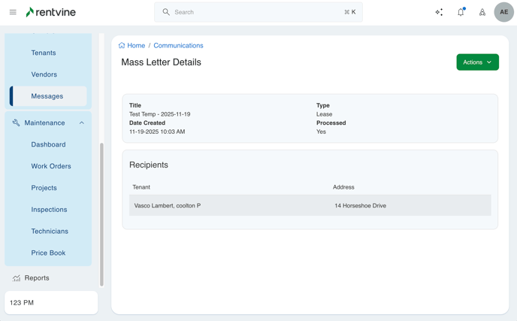Select Messages in the sidebar
Screen dimensions: 517x321
(x=47, y=96)
